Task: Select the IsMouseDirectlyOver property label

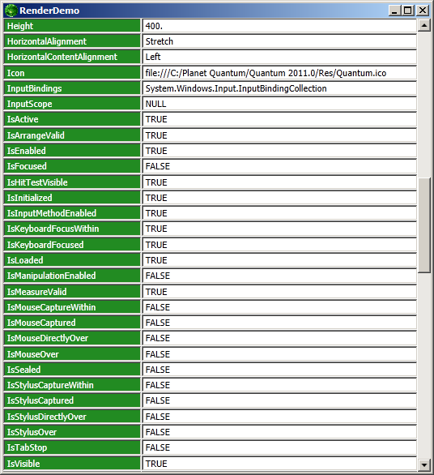Action: click(72, 338)
